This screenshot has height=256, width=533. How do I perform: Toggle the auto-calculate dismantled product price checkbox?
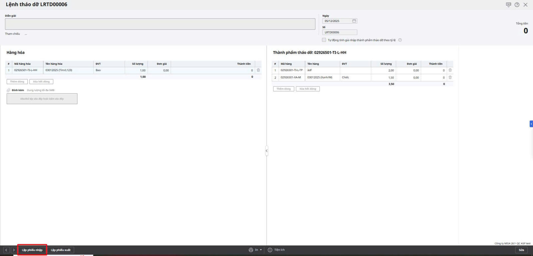(324, 40)
